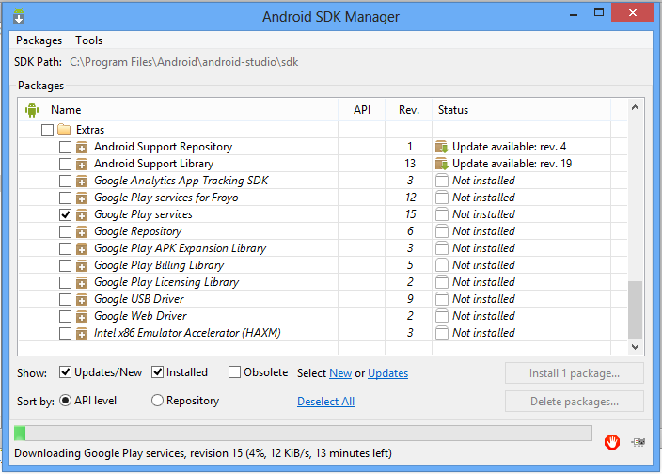Click not-installed status icon for Google Play services
The width and height of the screenshot is (662, 474).
point(442,214)
